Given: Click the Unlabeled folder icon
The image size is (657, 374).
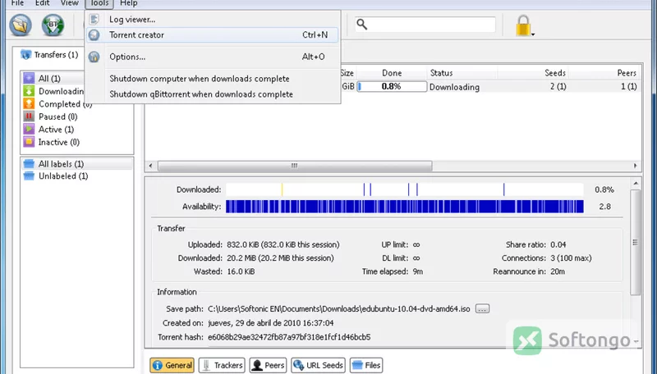Looking at the screenshot, I should (29, 176).
